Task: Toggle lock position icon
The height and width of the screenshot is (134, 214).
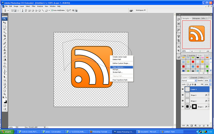Action: point(193,84)
